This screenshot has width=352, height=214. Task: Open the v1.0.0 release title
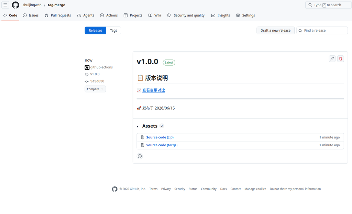(x=147, y=61)
